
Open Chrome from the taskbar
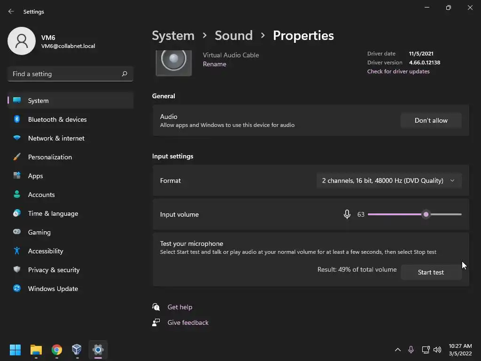pos(57,350)
